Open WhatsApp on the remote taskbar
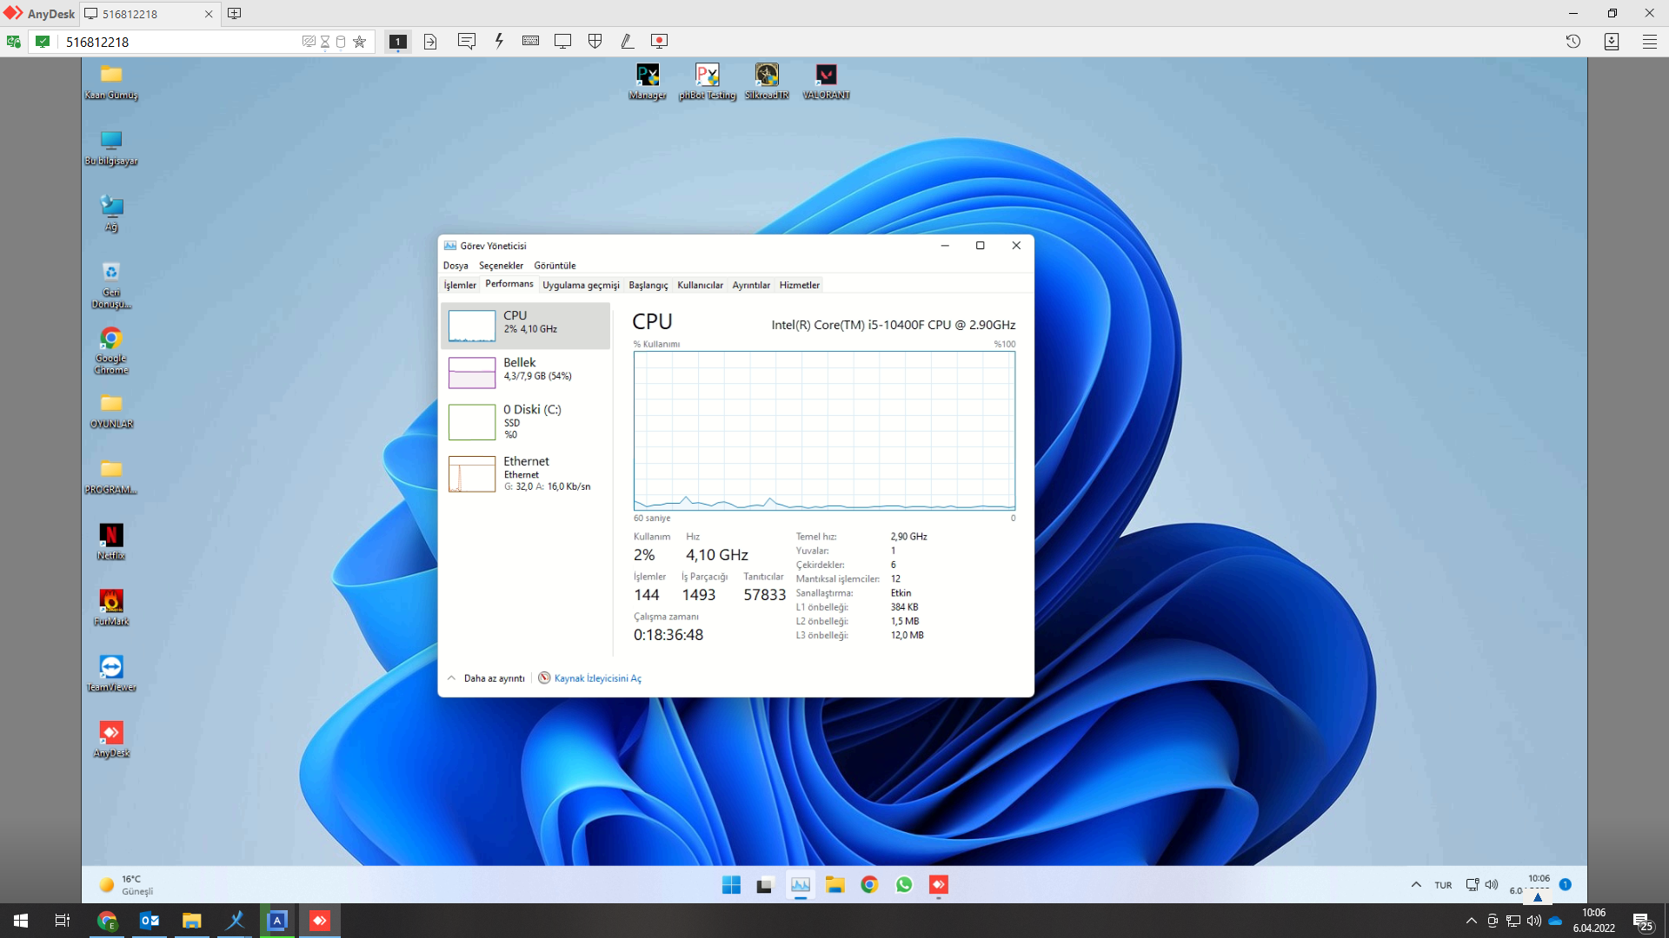Screen dimensions: 1669x938 pos(904,885)
